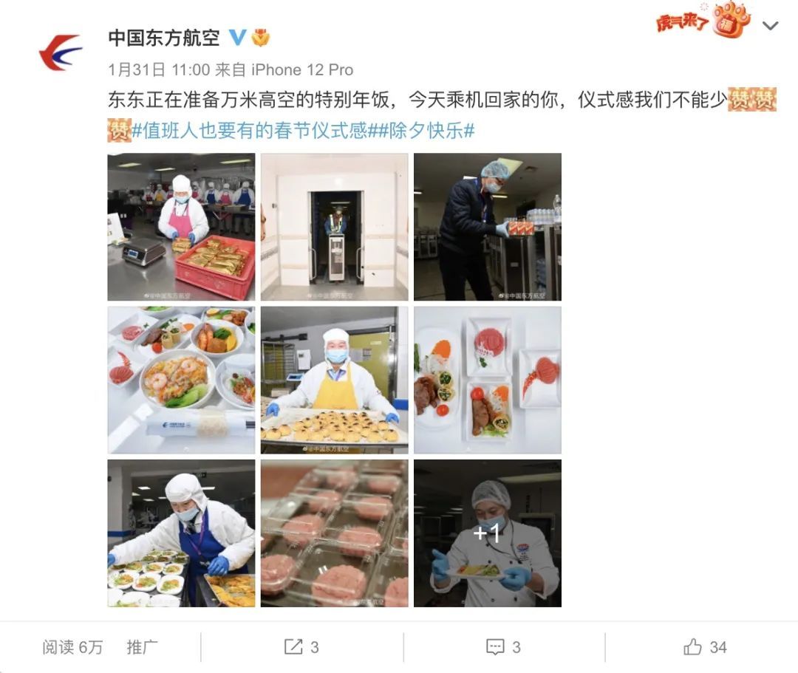Image resolution: width=798 pixels, height=673 pixels.
Task: Click the tiger paw 虎气来了 sticker
Action: click(x=703, y=21)
